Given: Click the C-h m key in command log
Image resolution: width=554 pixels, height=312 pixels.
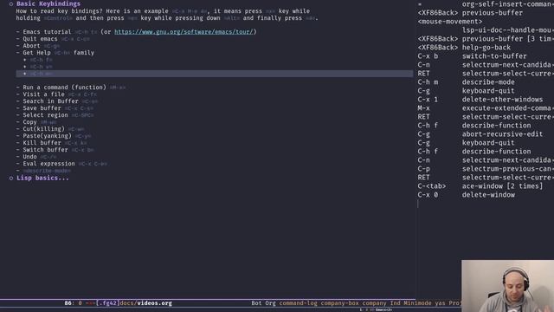Looking at the screenshot, I should (x=428, y=82).
